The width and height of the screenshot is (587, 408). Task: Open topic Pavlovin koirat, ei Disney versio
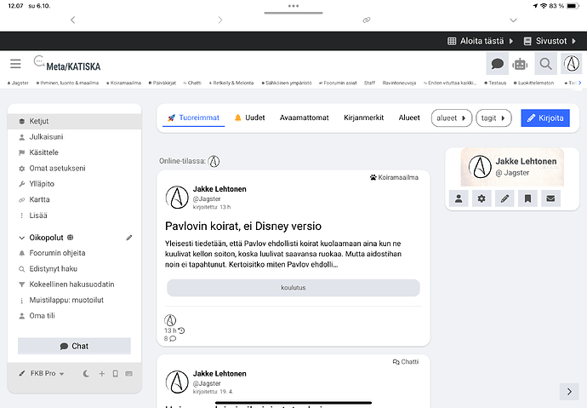coord(243,227)
